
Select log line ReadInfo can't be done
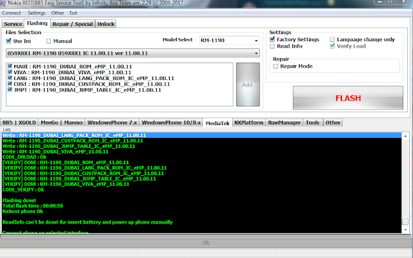(88, 222)
